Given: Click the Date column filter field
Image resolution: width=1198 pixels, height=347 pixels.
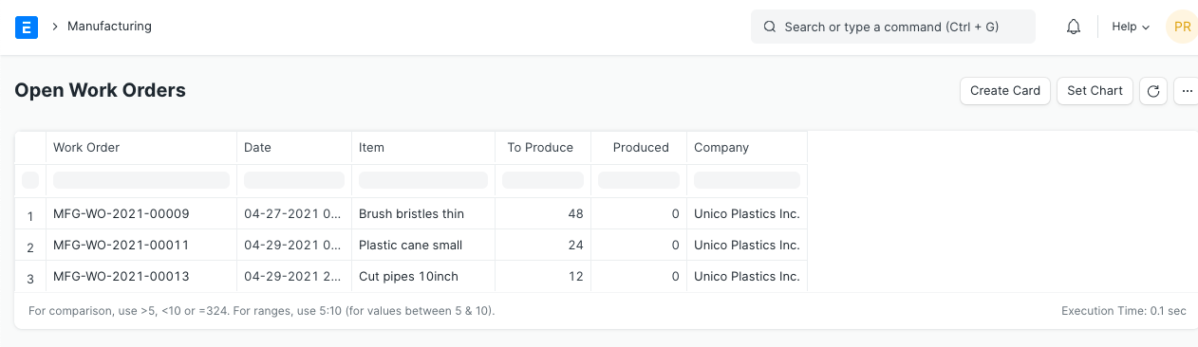Looking at the screenshot, I should point(294,180).
